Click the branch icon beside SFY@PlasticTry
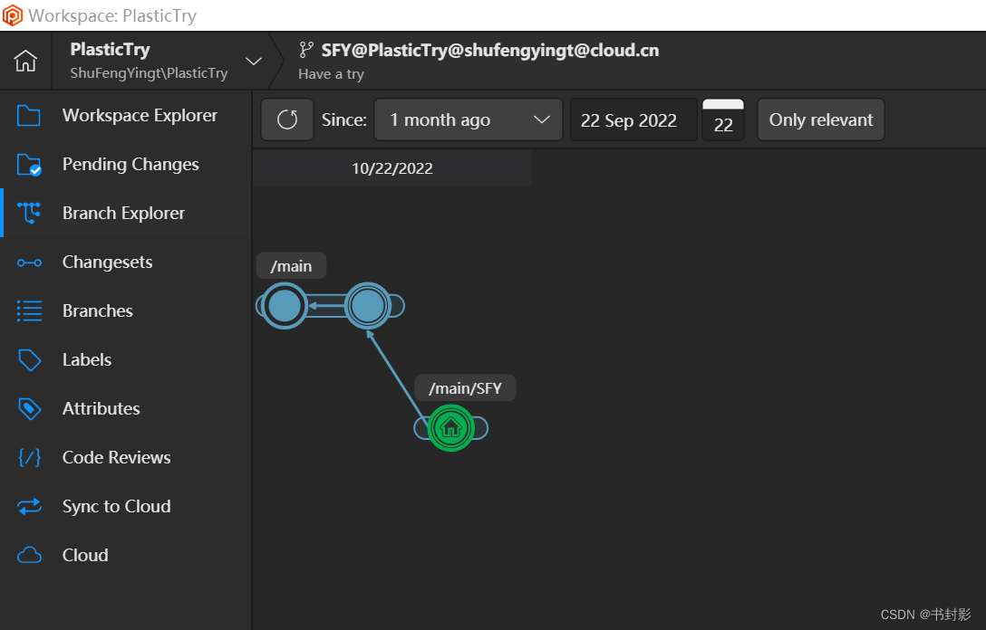 point(306,50)
